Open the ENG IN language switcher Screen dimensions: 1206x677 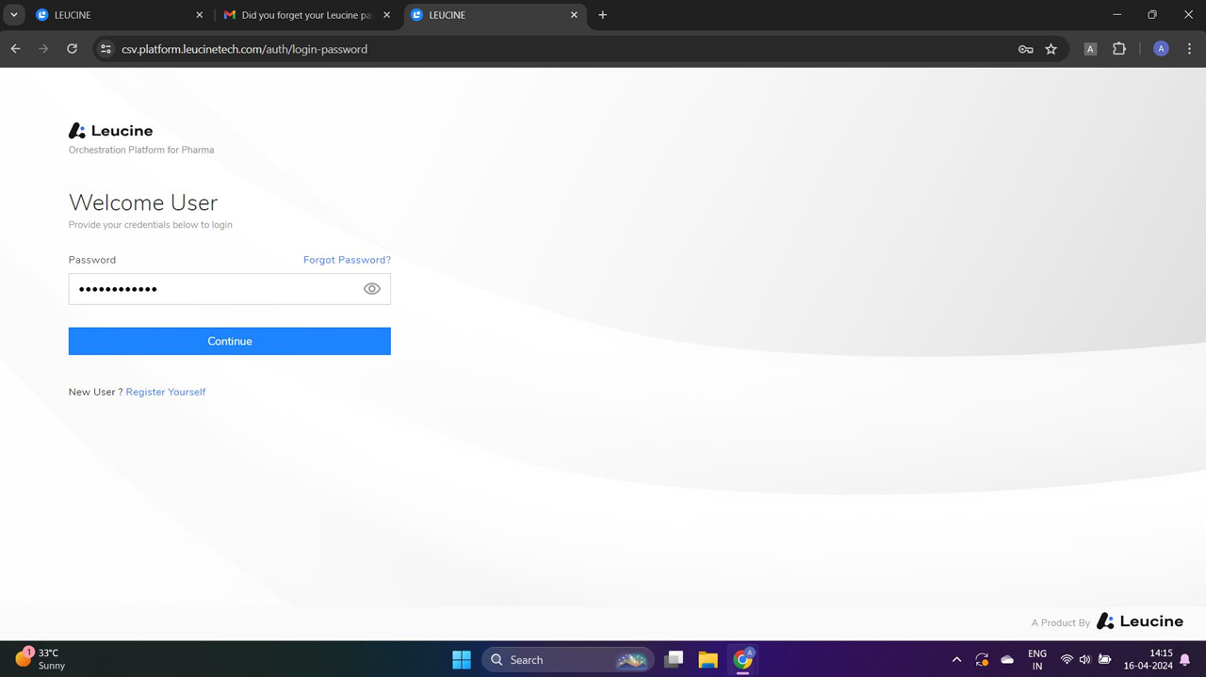[x=1037, y=659]
